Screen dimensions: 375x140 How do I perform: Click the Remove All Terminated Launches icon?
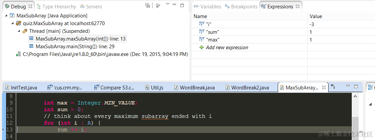coord(148,5)
